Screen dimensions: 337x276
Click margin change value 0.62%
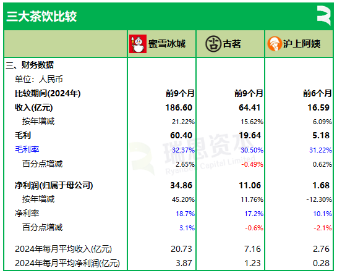pos(322,164)
